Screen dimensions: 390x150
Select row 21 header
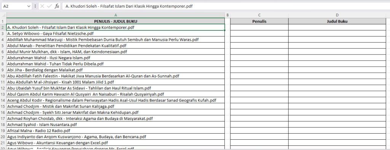pos(3,143)
